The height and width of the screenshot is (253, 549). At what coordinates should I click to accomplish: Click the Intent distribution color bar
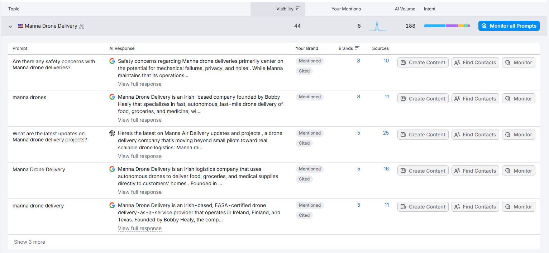(447, 26)
